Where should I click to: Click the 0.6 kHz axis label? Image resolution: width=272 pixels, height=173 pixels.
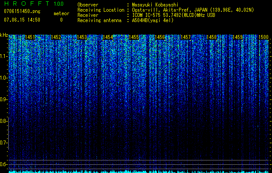tap(3, 164)
